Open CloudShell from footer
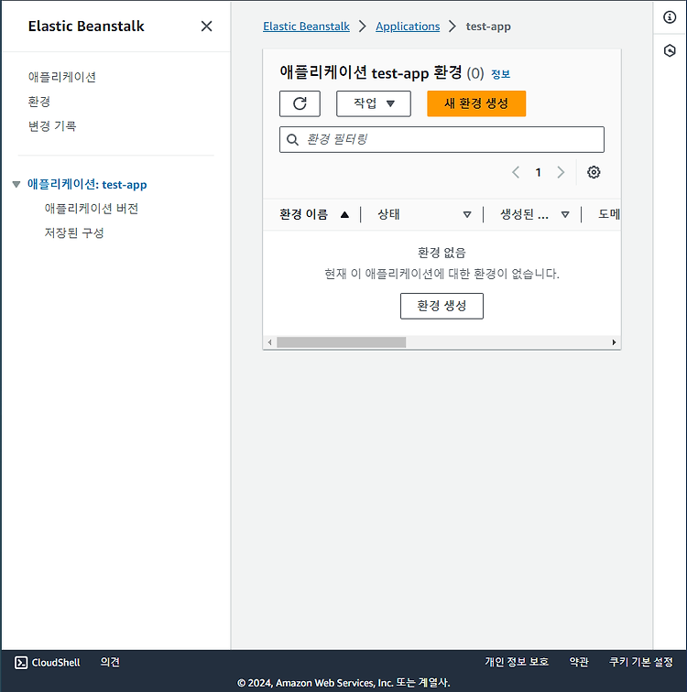 coord(48,663)
